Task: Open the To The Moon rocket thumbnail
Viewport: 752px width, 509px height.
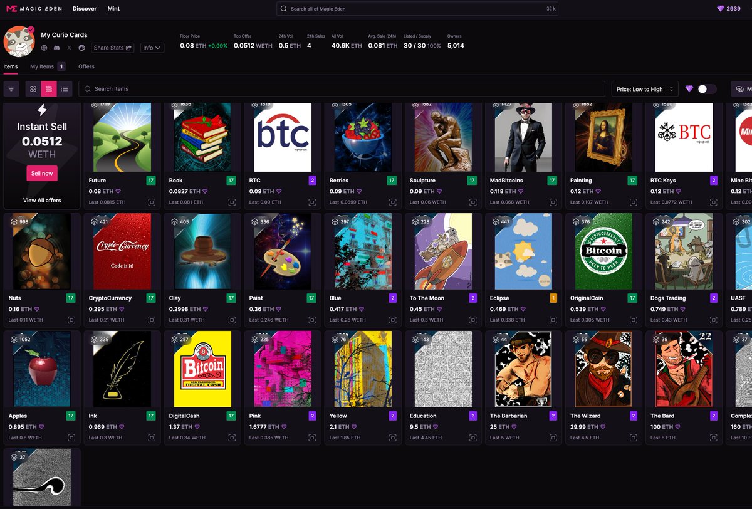Action: pos(443,252)
